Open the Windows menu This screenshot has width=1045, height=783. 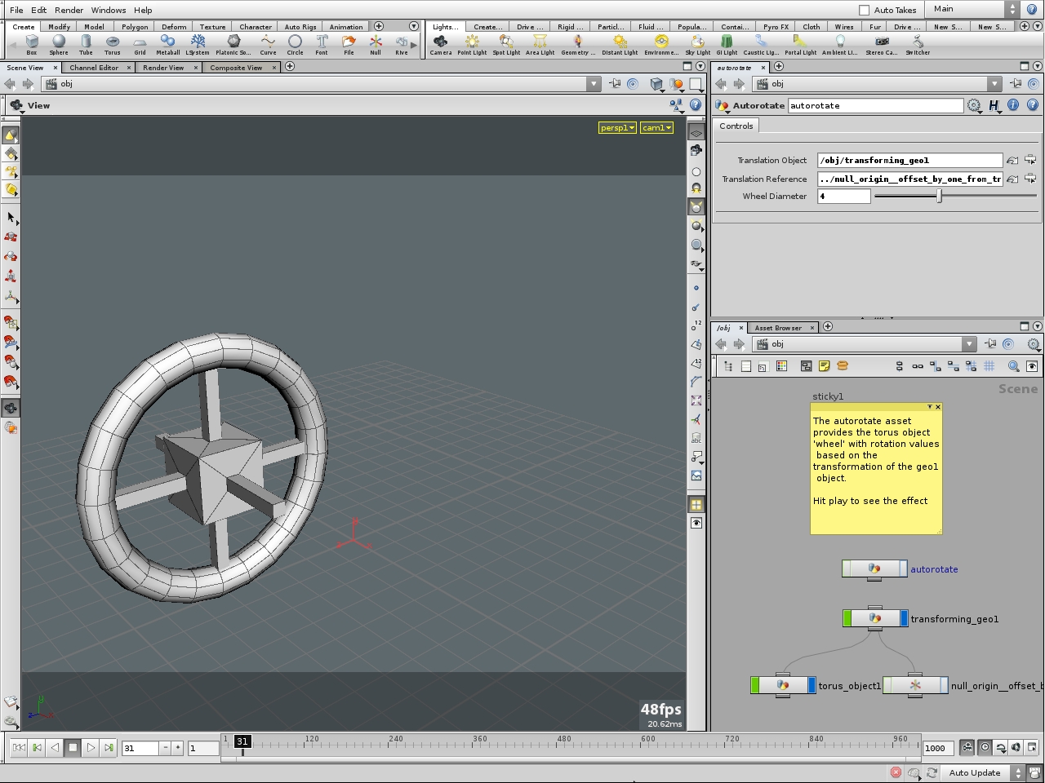click(x=109, y=10)
